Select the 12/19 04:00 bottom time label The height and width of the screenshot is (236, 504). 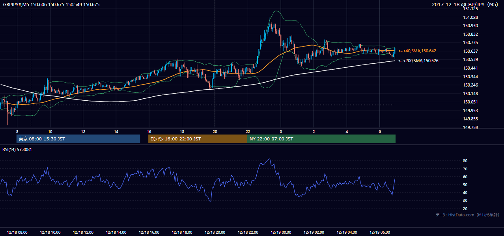(347, 232)
